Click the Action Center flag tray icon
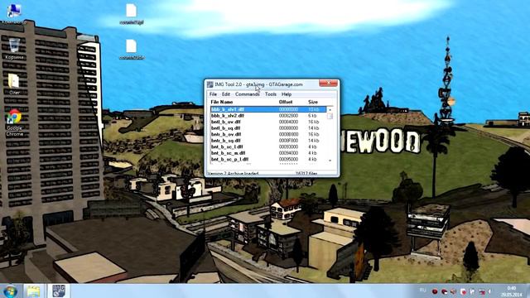 click(472, 291)
